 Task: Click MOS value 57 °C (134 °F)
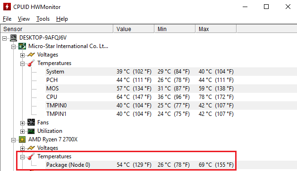134,89
